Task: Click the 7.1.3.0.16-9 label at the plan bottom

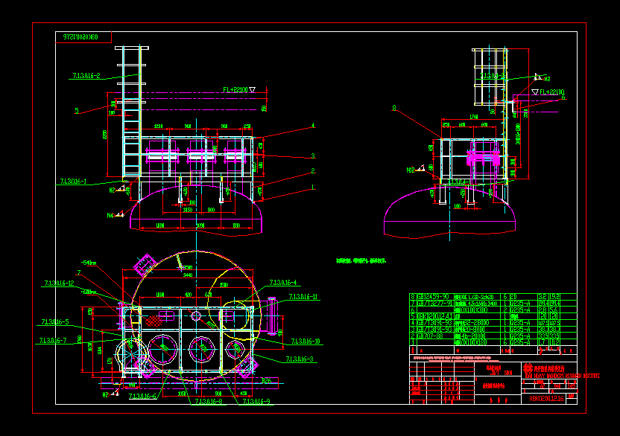Action: tap(256, 402)
